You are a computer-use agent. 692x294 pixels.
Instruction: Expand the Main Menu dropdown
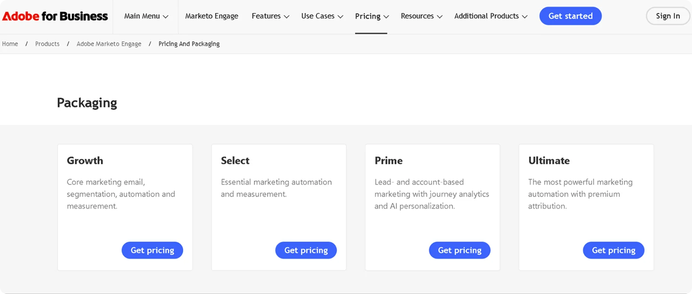tap(146, 16)
